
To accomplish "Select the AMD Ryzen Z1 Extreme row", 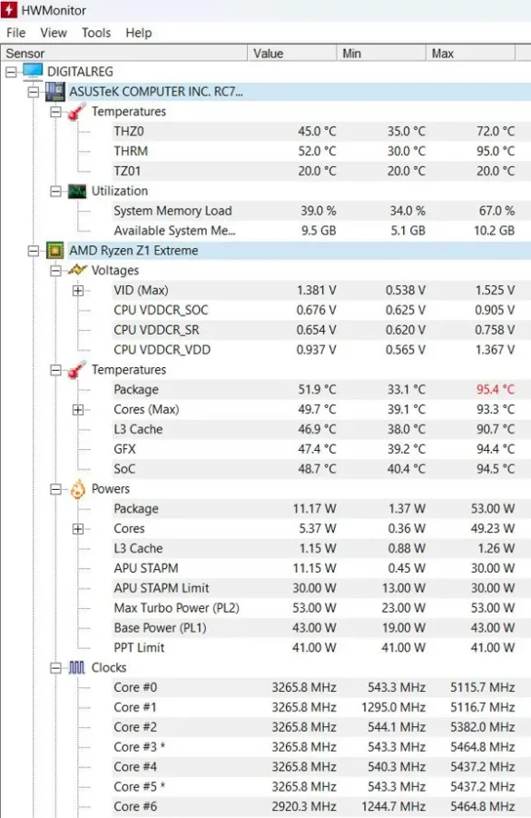I will (300, 251).
